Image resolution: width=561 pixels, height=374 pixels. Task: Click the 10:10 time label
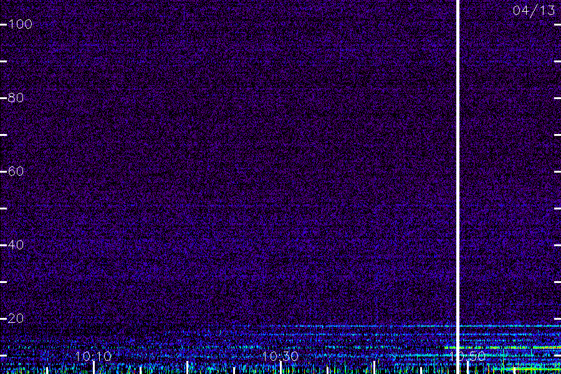coord(93,356)
